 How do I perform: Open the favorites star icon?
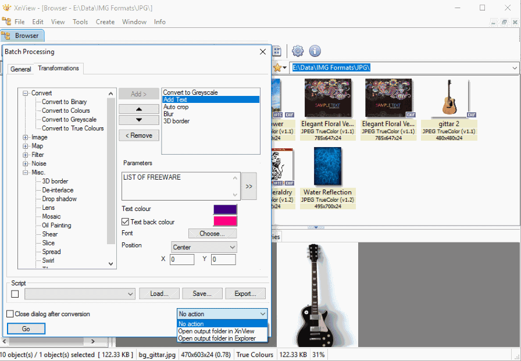277,68
